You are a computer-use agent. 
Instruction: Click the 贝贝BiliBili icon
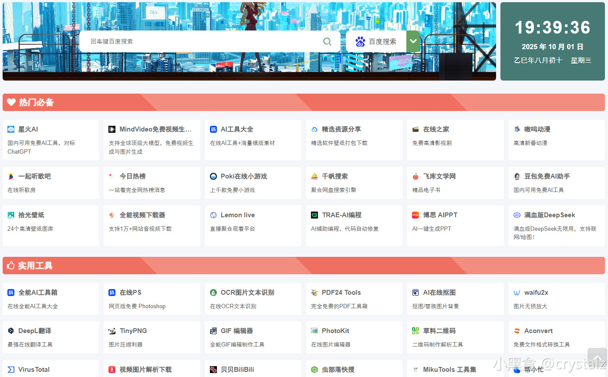tap(213, 370)
